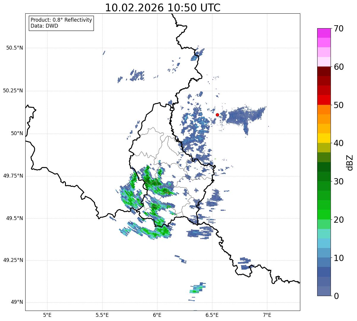Click the colorbar tick label '0'
Screen dimensions: 357x321
[336, 296]
